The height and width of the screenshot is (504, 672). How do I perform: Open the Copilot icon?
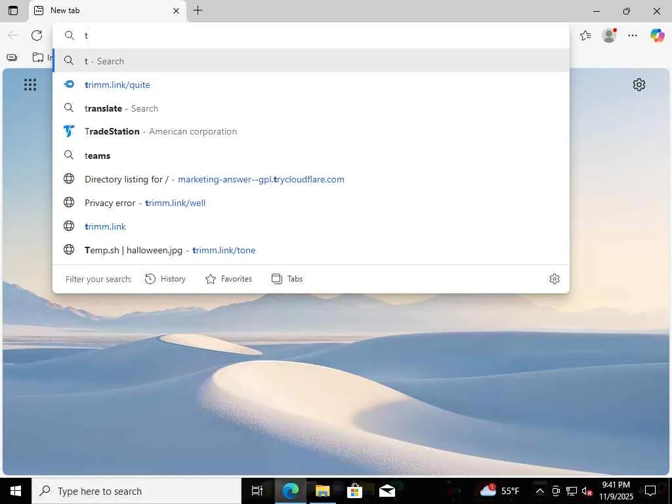(657, 35)
